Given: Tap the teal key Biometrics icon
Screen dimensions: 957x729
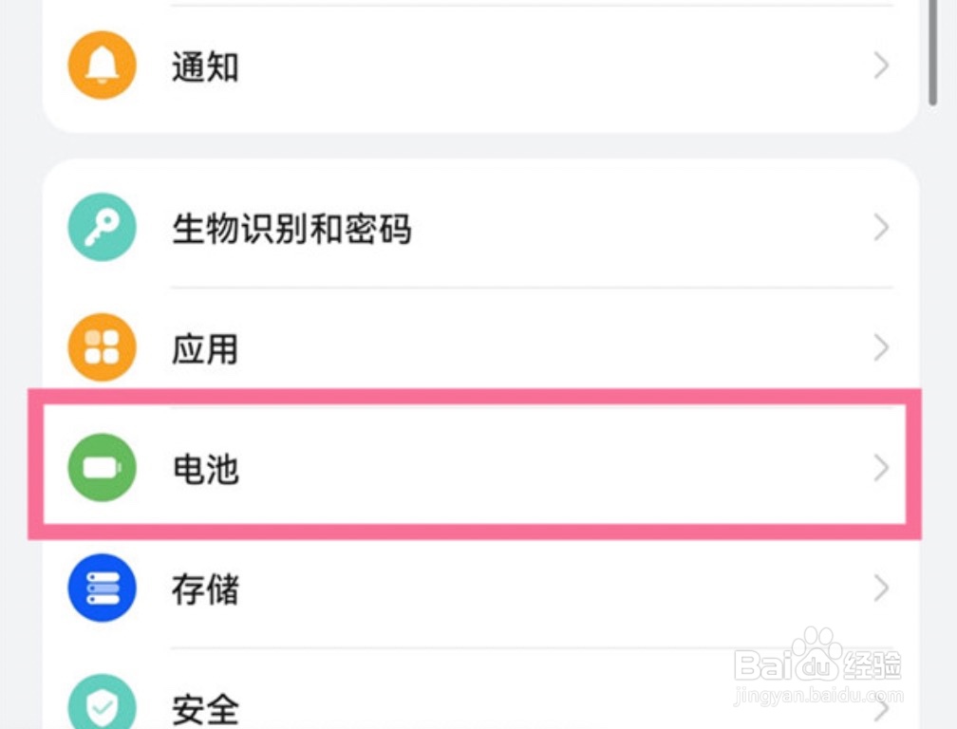Looking at the screenshot, I should tap(102, 228).
